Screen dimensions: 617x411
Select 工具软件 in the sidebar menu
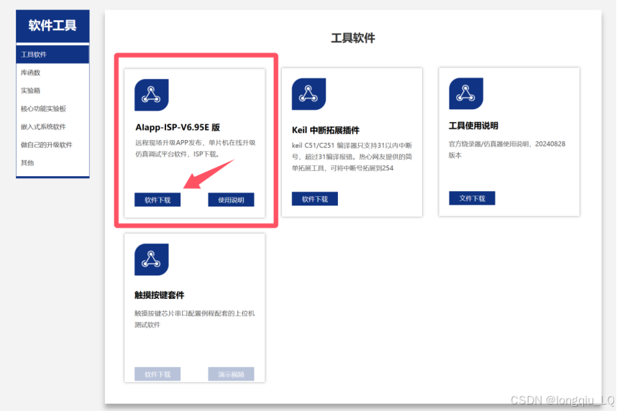click(52, 55)
